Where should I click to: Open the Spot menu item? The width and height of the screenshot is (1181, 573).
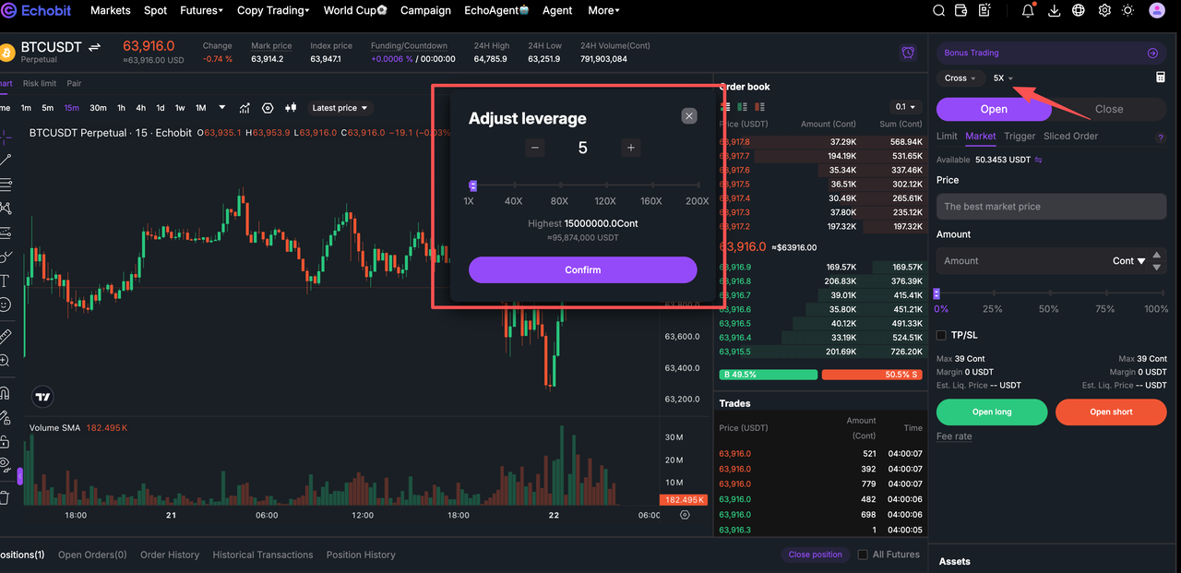click(x=155, y=11)
